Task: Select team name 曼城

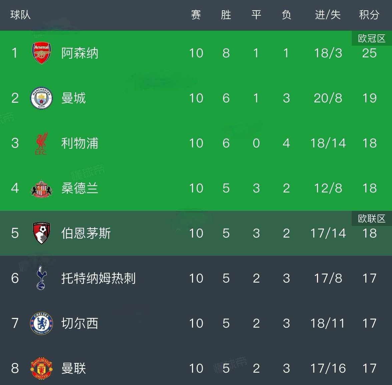Action: pos(74,98)
